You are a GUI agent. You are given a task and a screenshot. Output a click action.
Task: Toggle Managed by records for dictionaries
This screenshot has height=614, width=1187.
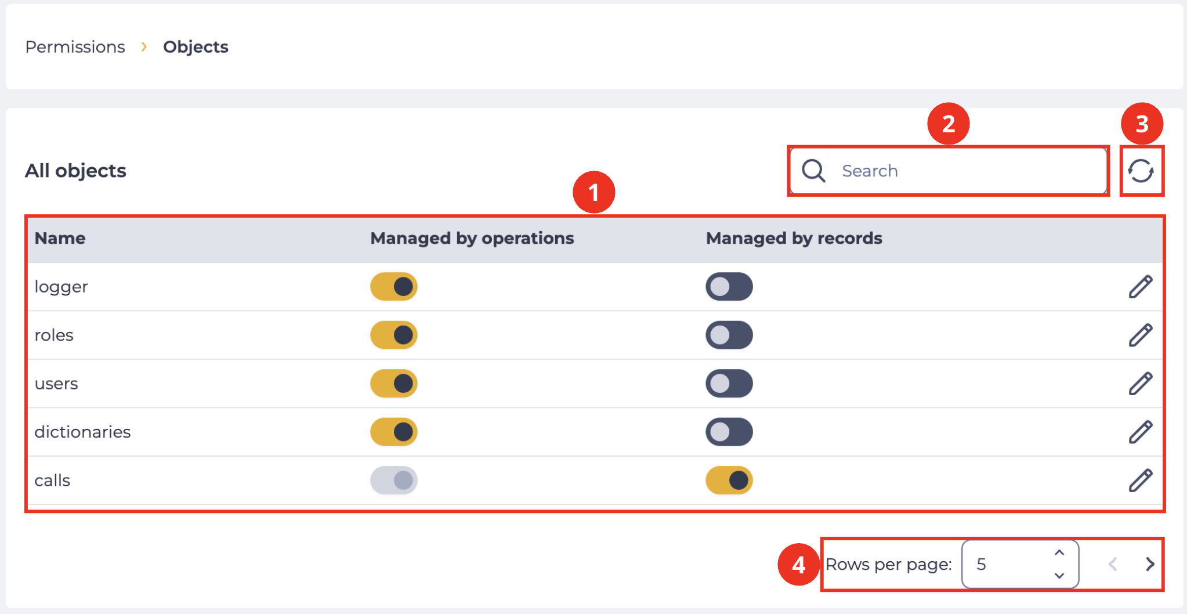tap(729, 432)
